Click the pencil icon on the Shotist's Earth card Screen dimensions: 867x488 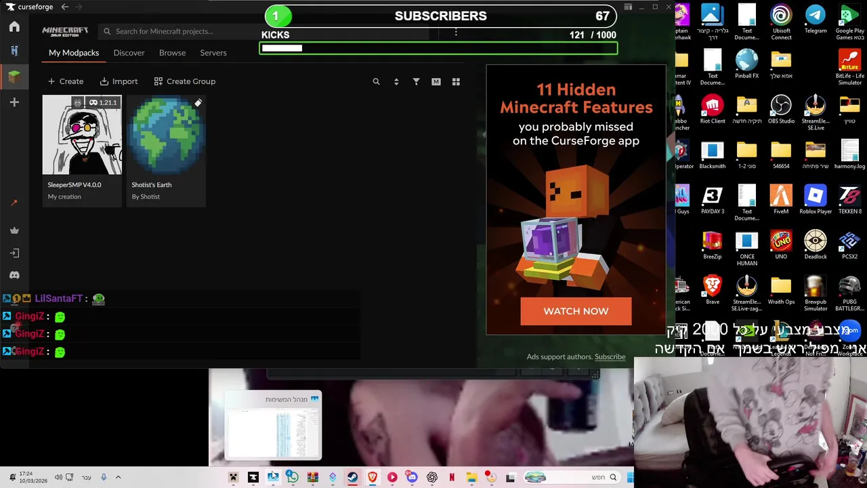198,103
